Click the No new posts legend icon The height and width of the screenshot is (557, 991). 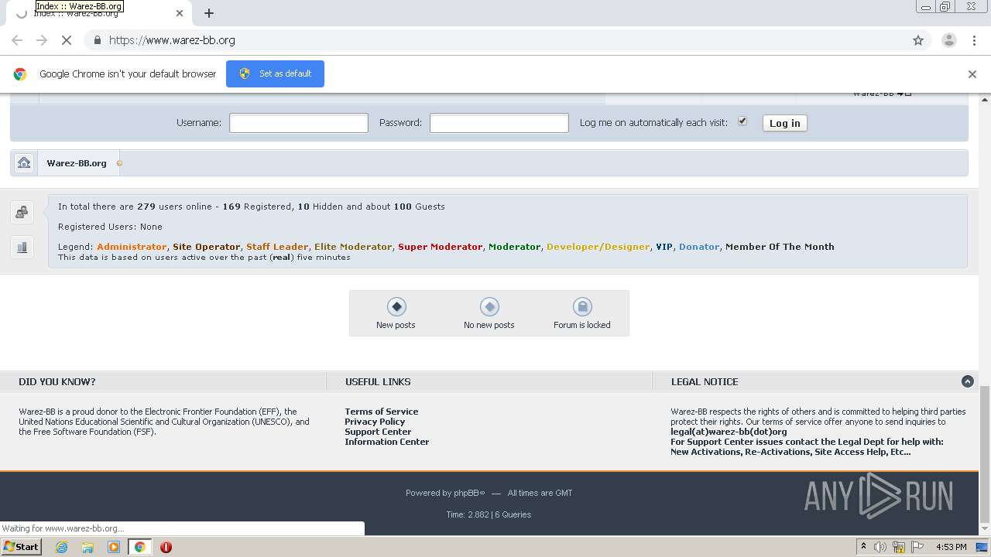point(489,307)
